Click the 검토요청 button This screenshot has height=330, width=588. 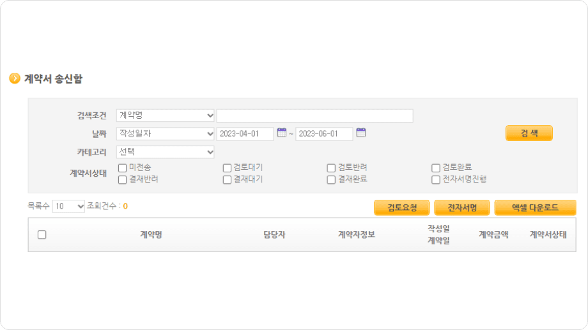click(402, 207)
